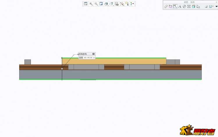Image resolution: width=218 pixels, height=137 pixels.
Task: Open the display style cube dropdown
Action: [x=106, y=4]
